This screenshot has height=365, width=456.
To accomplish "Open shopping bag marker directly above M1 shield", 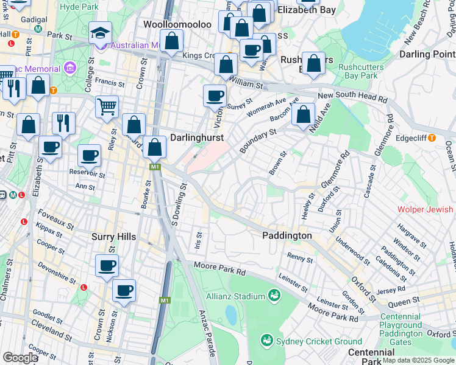I will click(x=155, y=148).
